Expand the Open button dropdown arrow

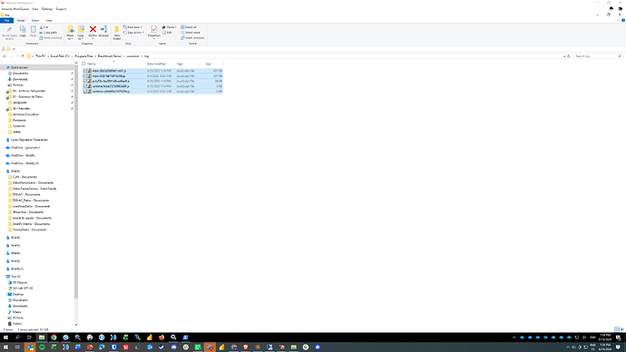point(175,27)
